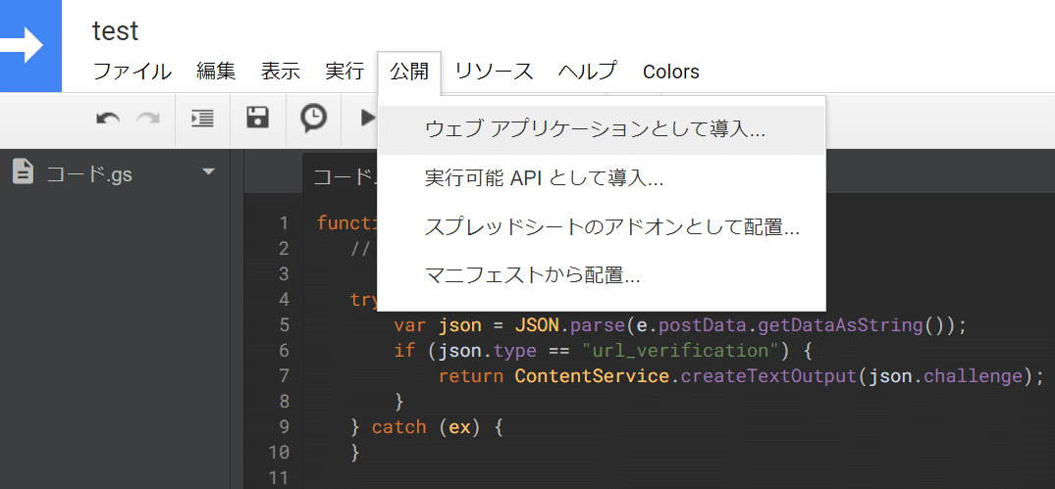This screenshot has width=1055, height=489.
Task: Select コード.gs in the file list
Action: click(x=89, y=174)
